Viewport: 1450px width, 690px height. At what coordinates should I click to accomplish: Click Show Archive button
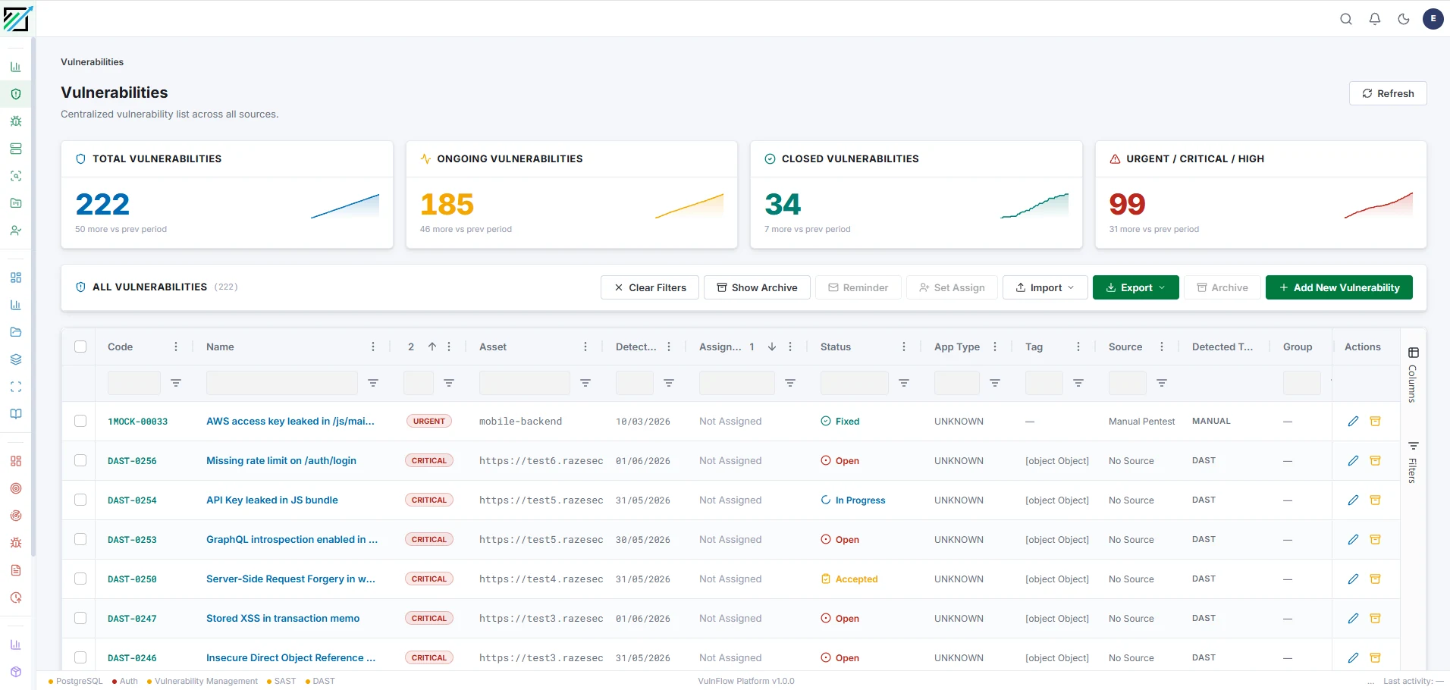[x=757, y=287]
